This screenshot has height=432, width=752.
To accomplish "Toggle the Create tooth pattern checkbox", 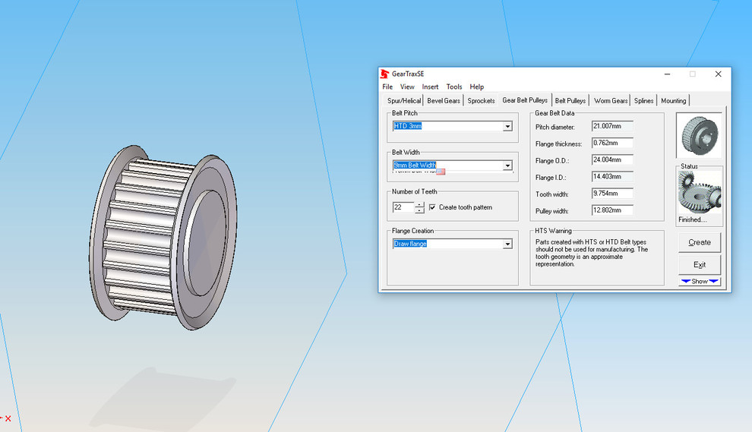I will [x=432, y=207].
